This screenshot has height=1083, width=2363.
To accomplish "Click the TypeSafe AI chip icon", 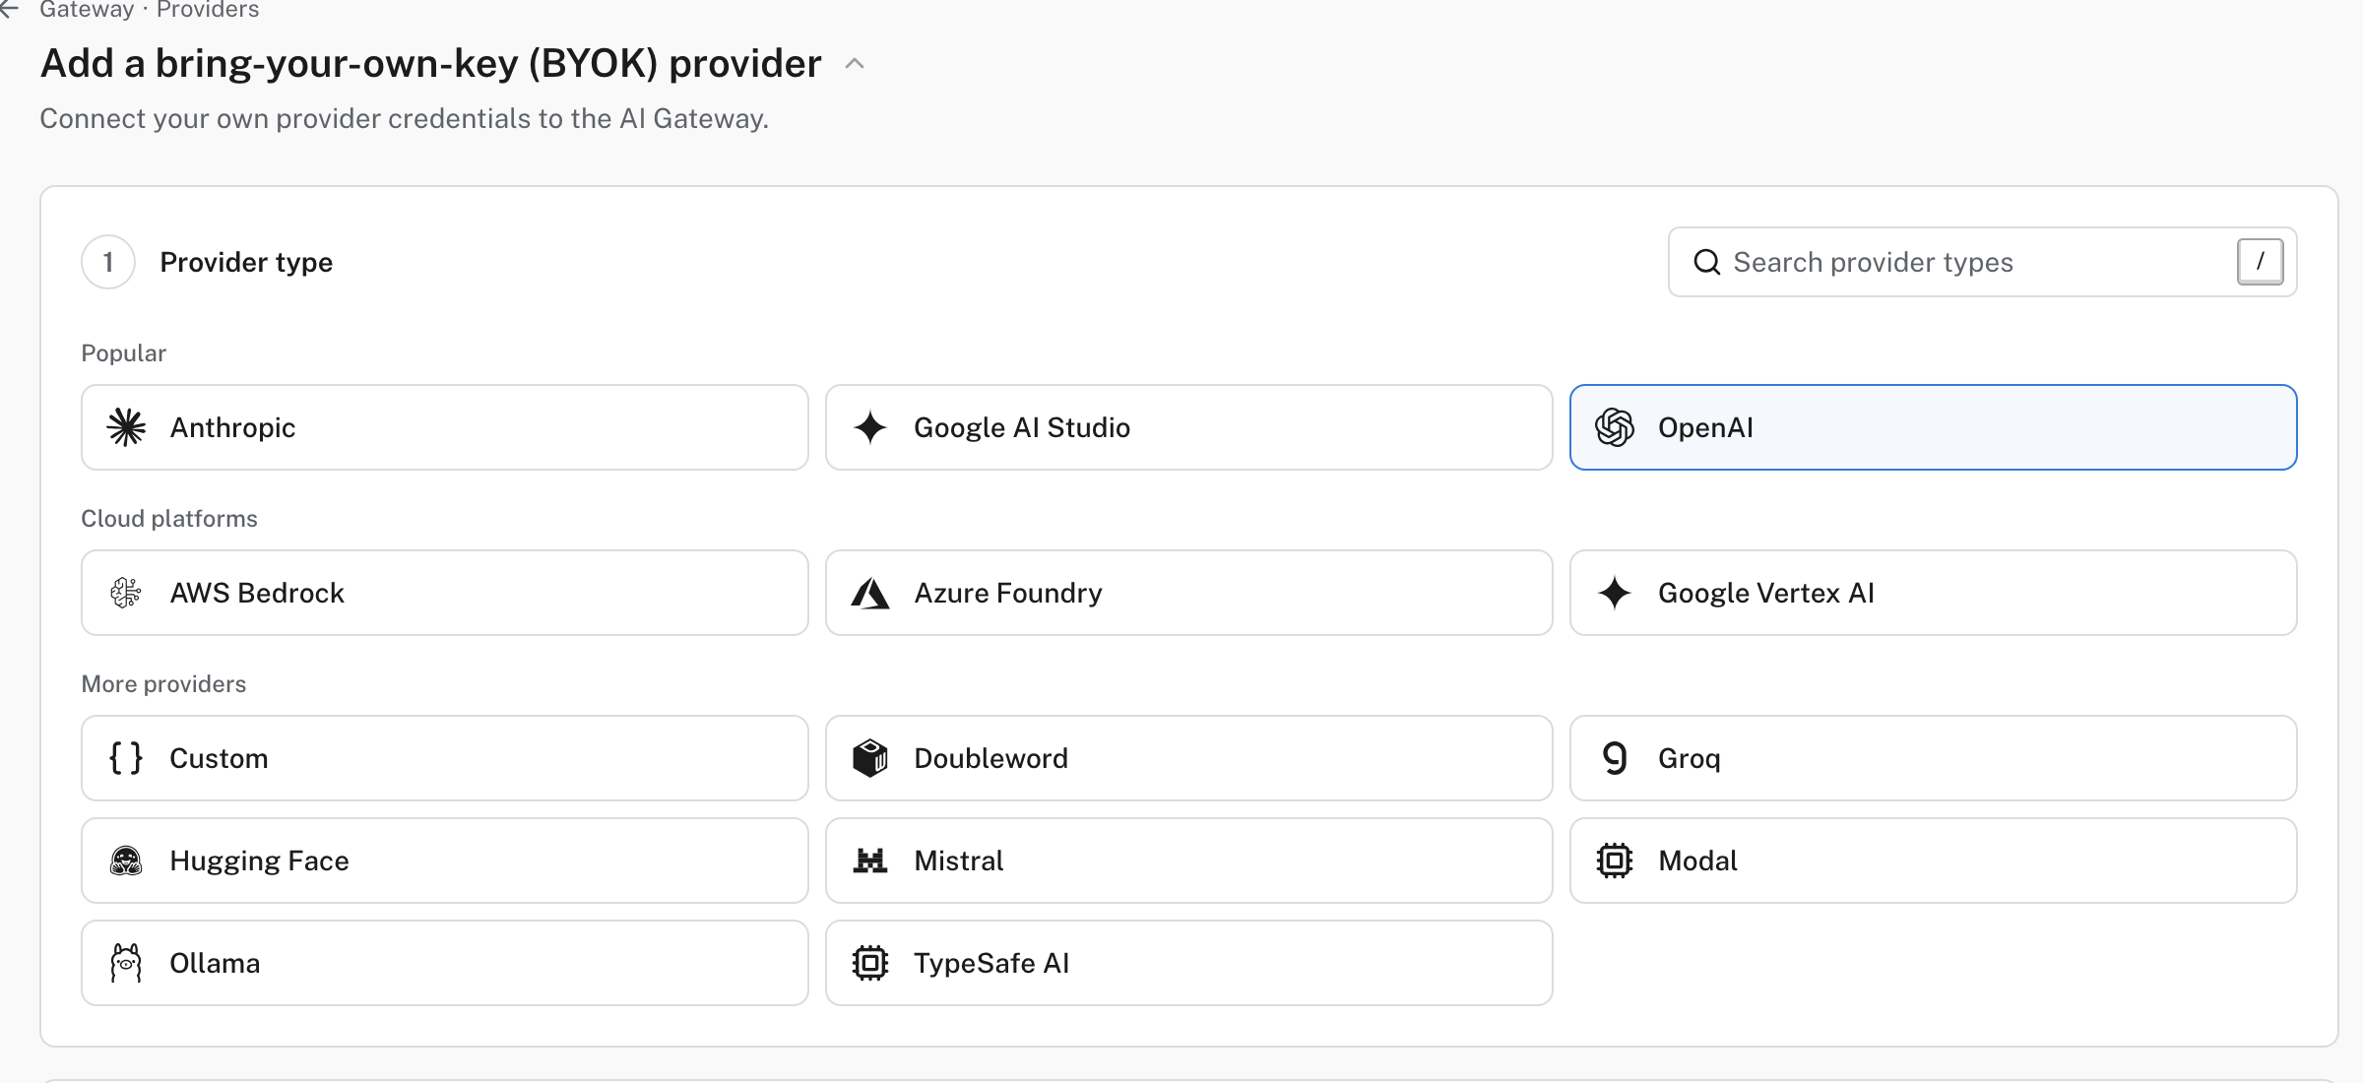I will (x=870, y=963).
